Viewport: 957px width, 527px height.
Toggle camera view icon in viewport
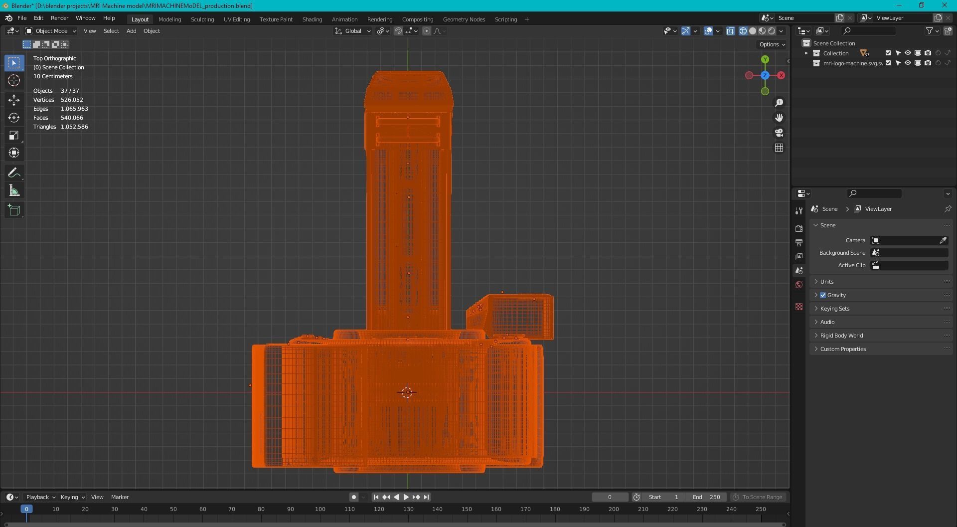(779, 133)
